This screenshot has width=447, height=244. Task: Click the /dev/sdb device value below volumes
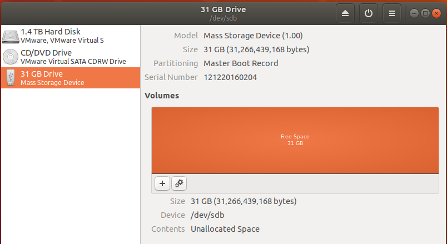(x=207, y=215)
